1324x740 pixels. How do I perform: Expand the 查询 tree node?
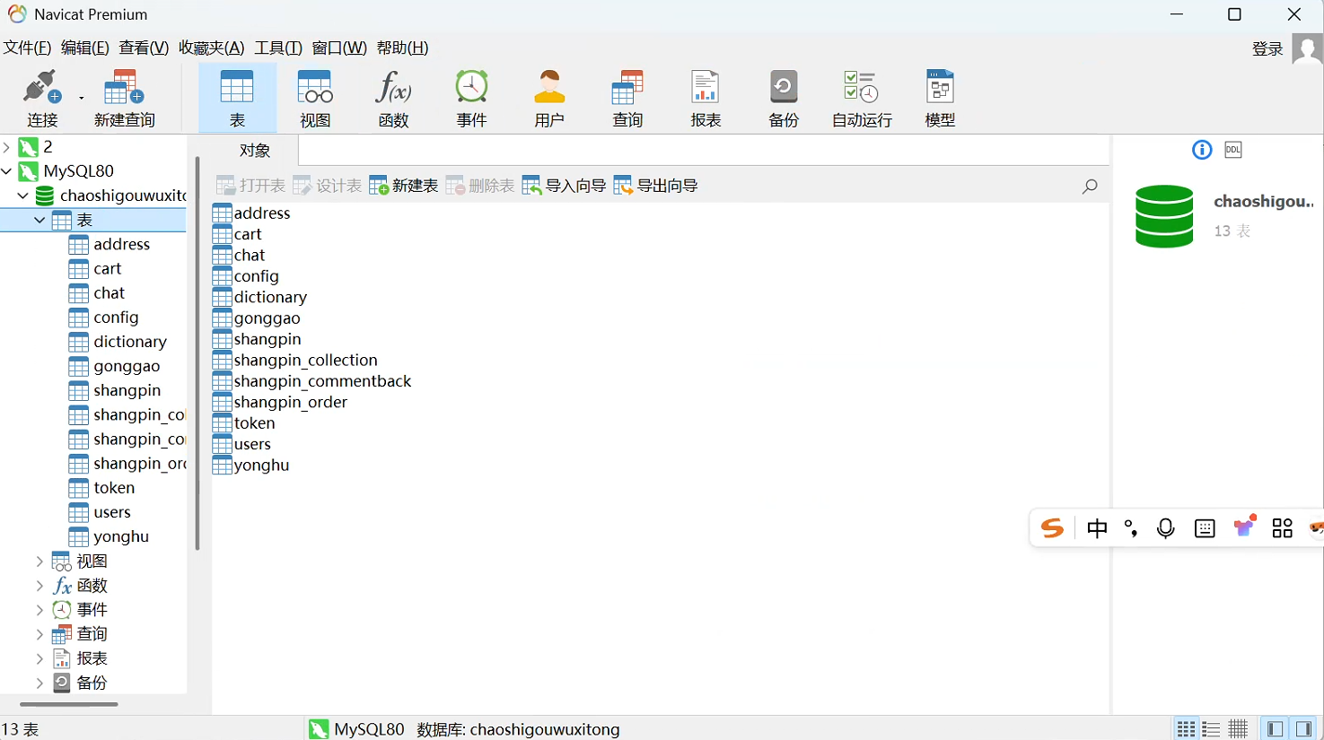pyautogui.click(x=39, y=634)
